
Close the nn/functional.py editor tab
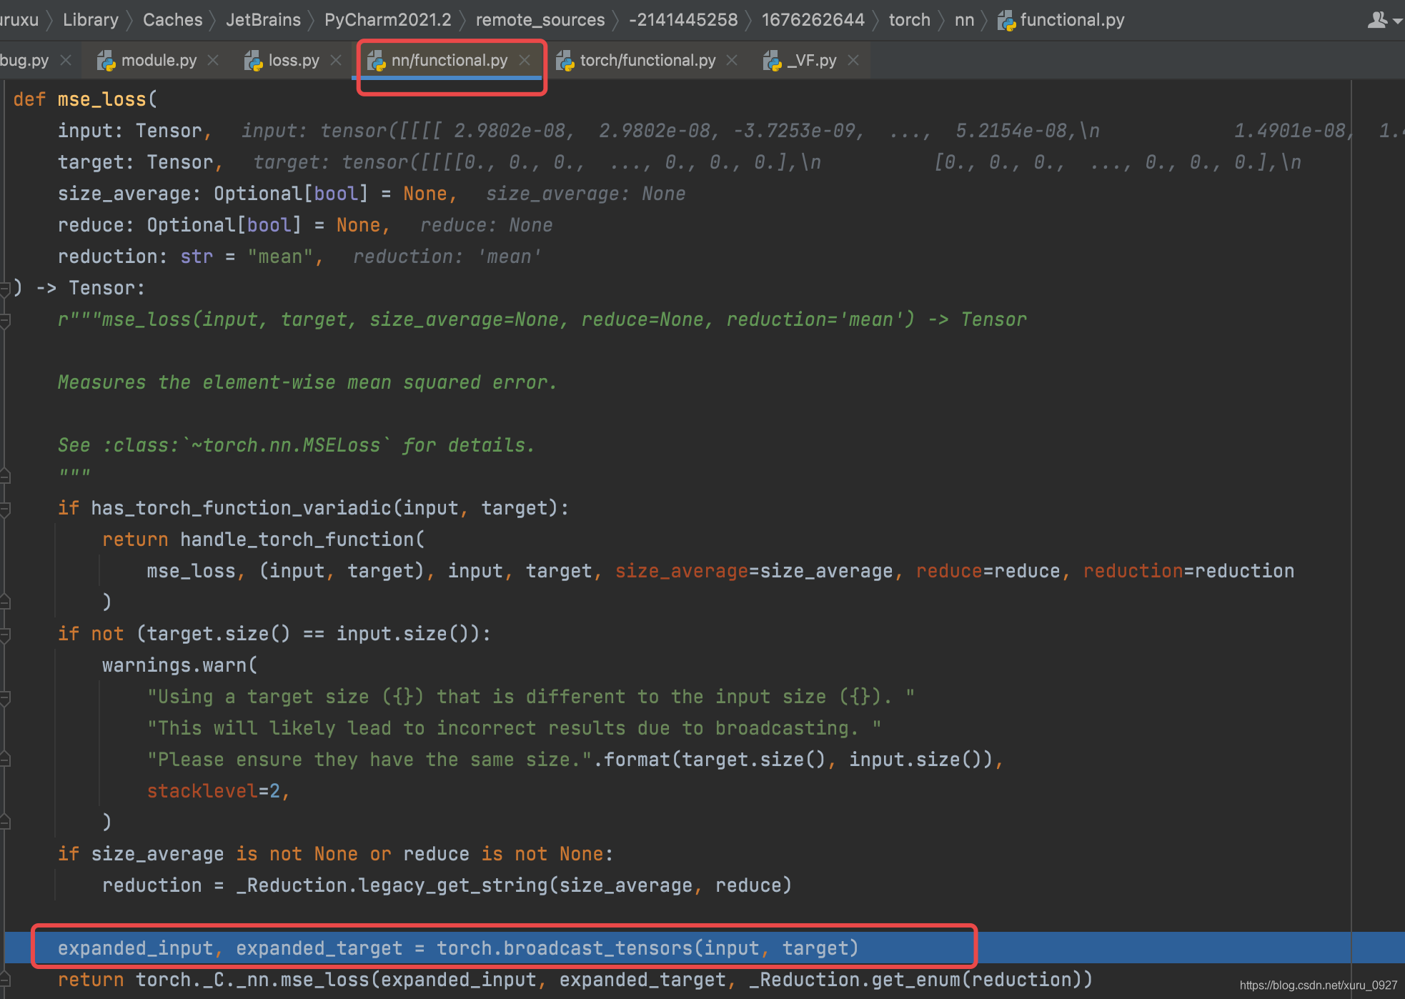tap(525, 60)
